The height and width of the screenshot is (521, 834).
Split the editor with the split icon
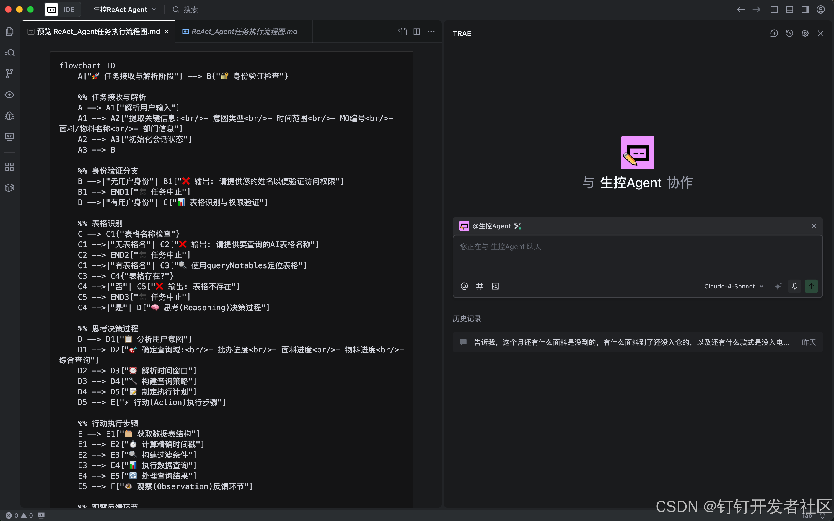(x=417, y=31)
